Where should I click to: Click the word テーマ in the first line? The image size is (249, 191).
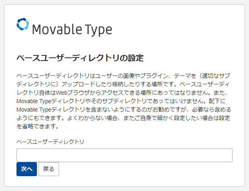(182, 76)
